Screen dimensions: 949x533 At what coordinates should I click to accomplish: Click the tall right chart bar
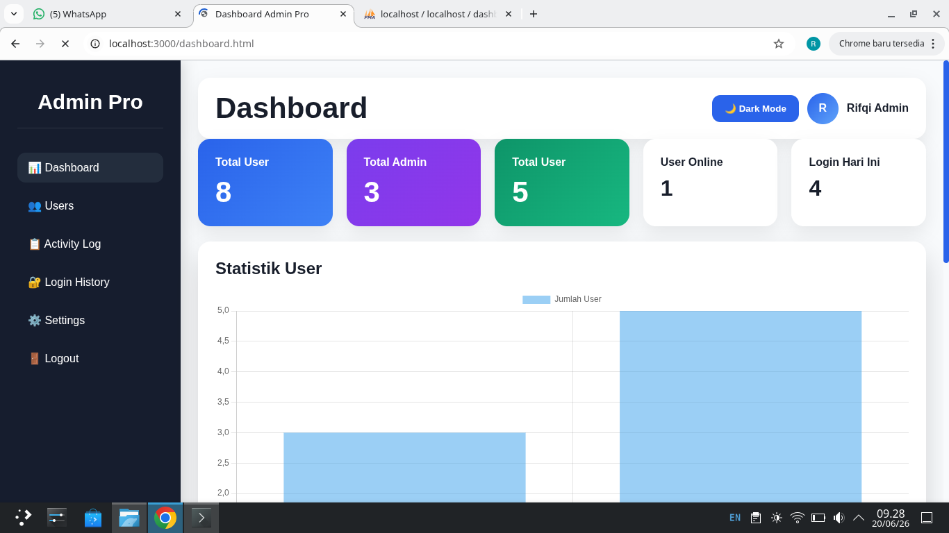(741, 407)
